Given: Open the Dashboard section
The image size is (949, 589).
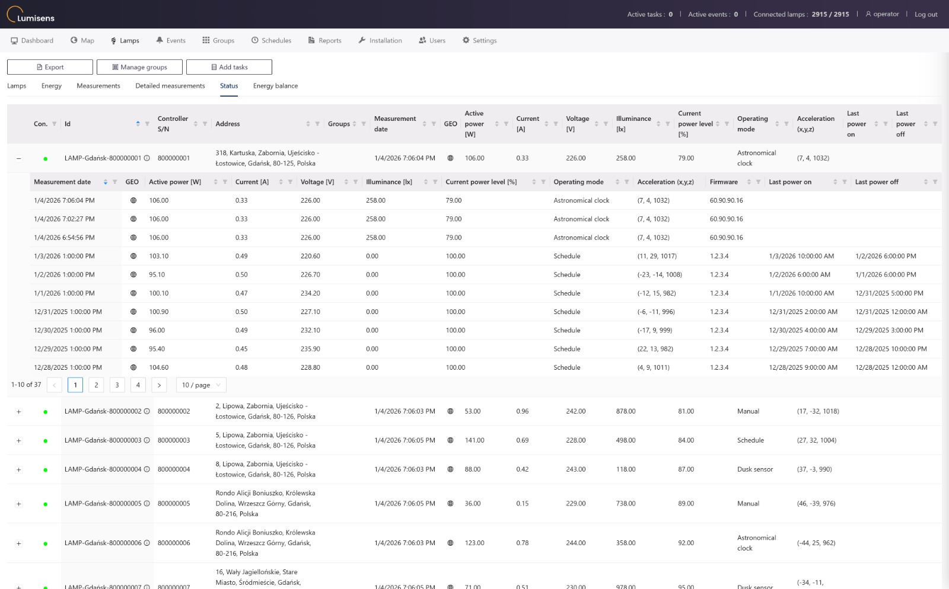Looking at the screenshot, I should 32,40.
